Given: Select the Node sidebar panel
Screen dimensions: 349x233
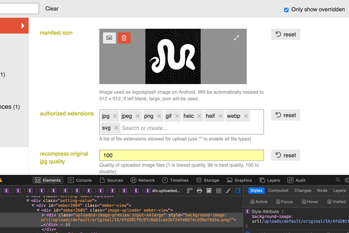Looking at the screenshot, I should pyautogui.click(x=322, y=190).
